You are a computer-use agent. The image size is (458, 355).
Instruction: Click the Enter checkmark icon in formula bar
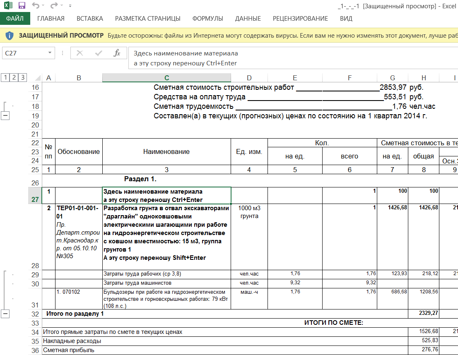(99, 53)
